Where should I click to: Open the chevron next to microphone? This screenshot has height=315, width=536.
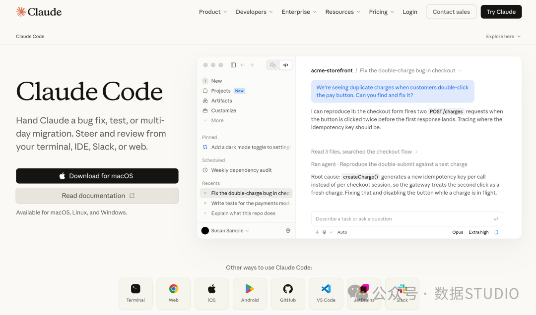click(x=331, y=232)
